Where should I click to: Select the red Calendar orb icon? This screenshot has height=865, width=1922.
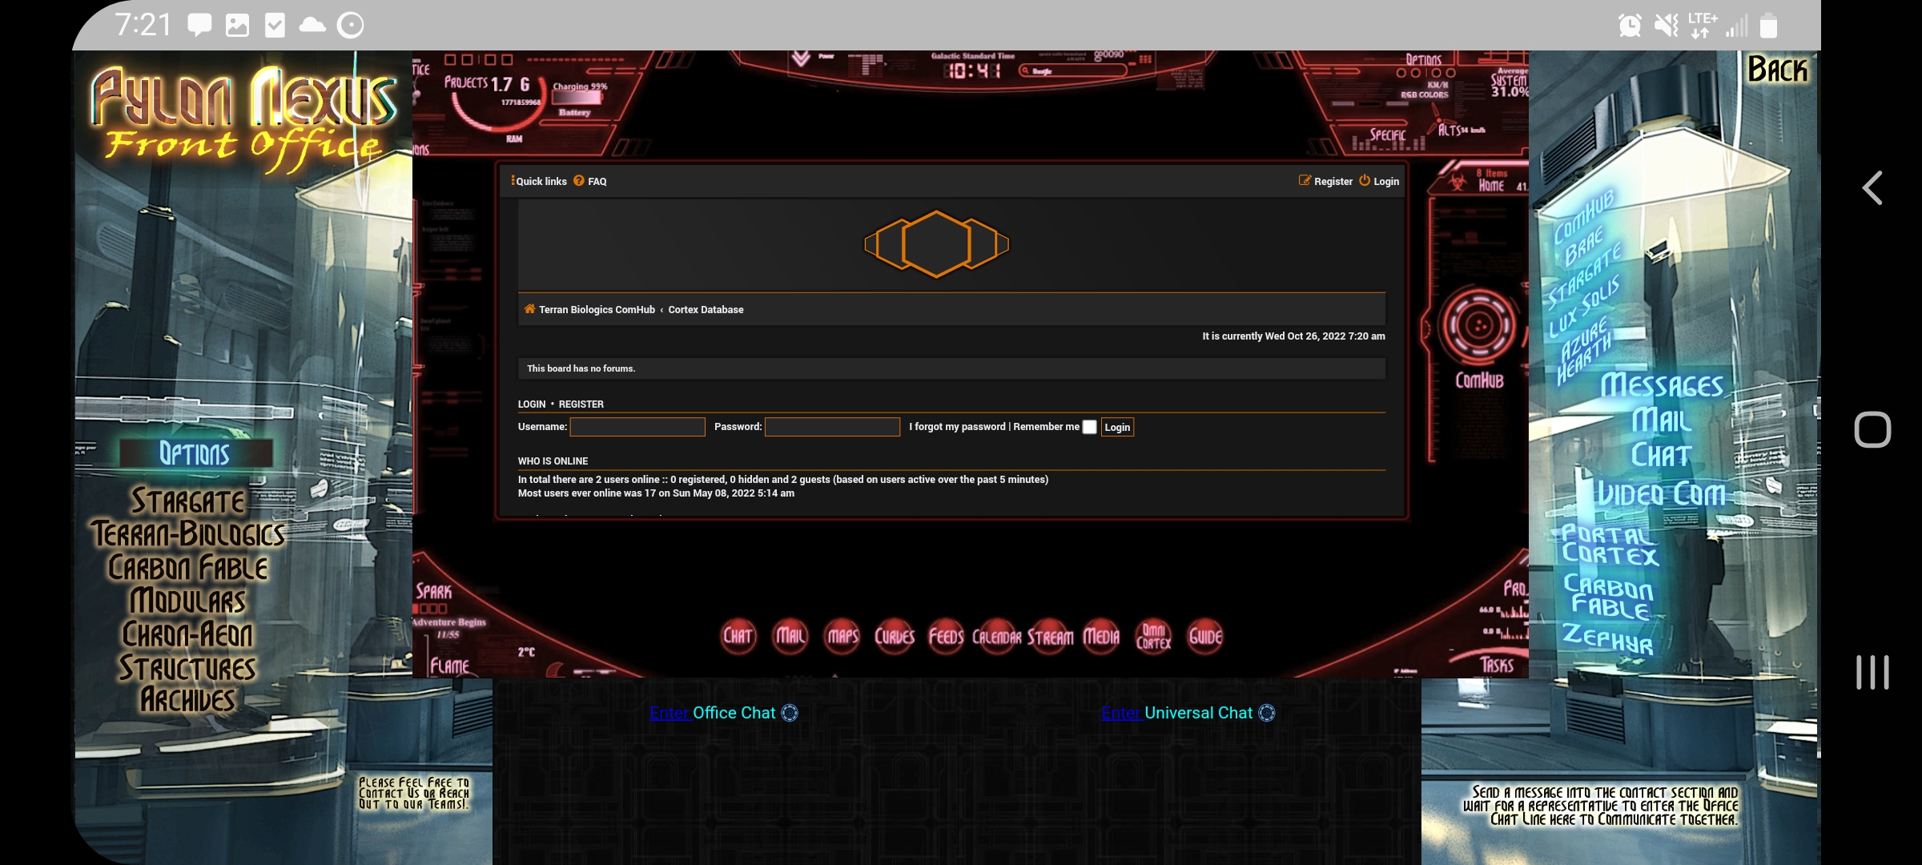point(997,637)
